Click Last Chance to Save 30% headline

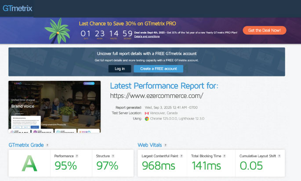[127, 24]
